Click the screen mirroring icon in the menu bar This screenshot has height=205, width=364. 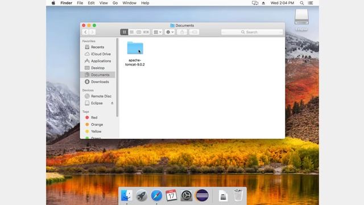255,3
